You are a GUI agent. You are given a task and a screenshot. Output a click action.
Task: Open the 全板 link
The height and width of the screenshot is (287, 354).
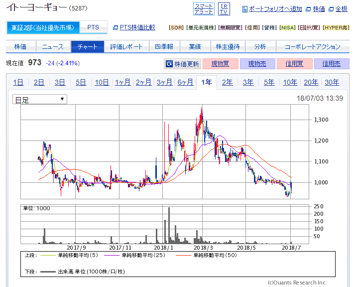point(342,9)
